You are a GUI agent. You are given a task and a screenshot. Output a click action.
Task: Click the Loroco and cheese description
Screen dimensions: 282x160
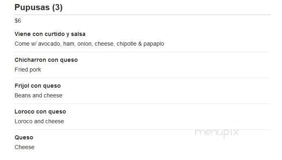[x=39, y=121]
